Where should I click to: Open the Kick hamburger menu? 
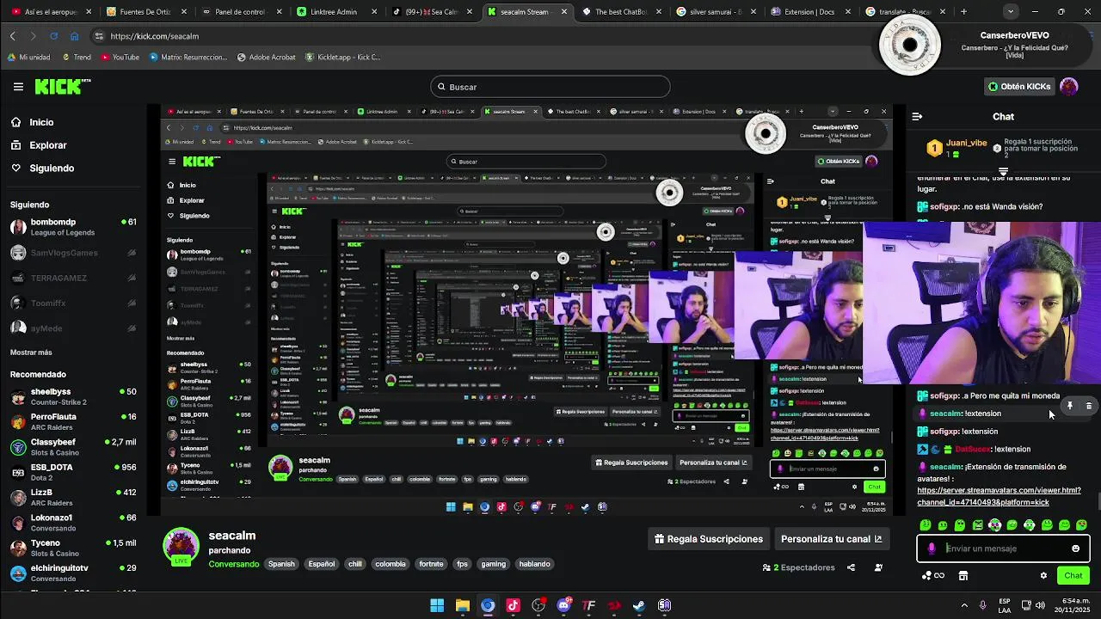18,87
